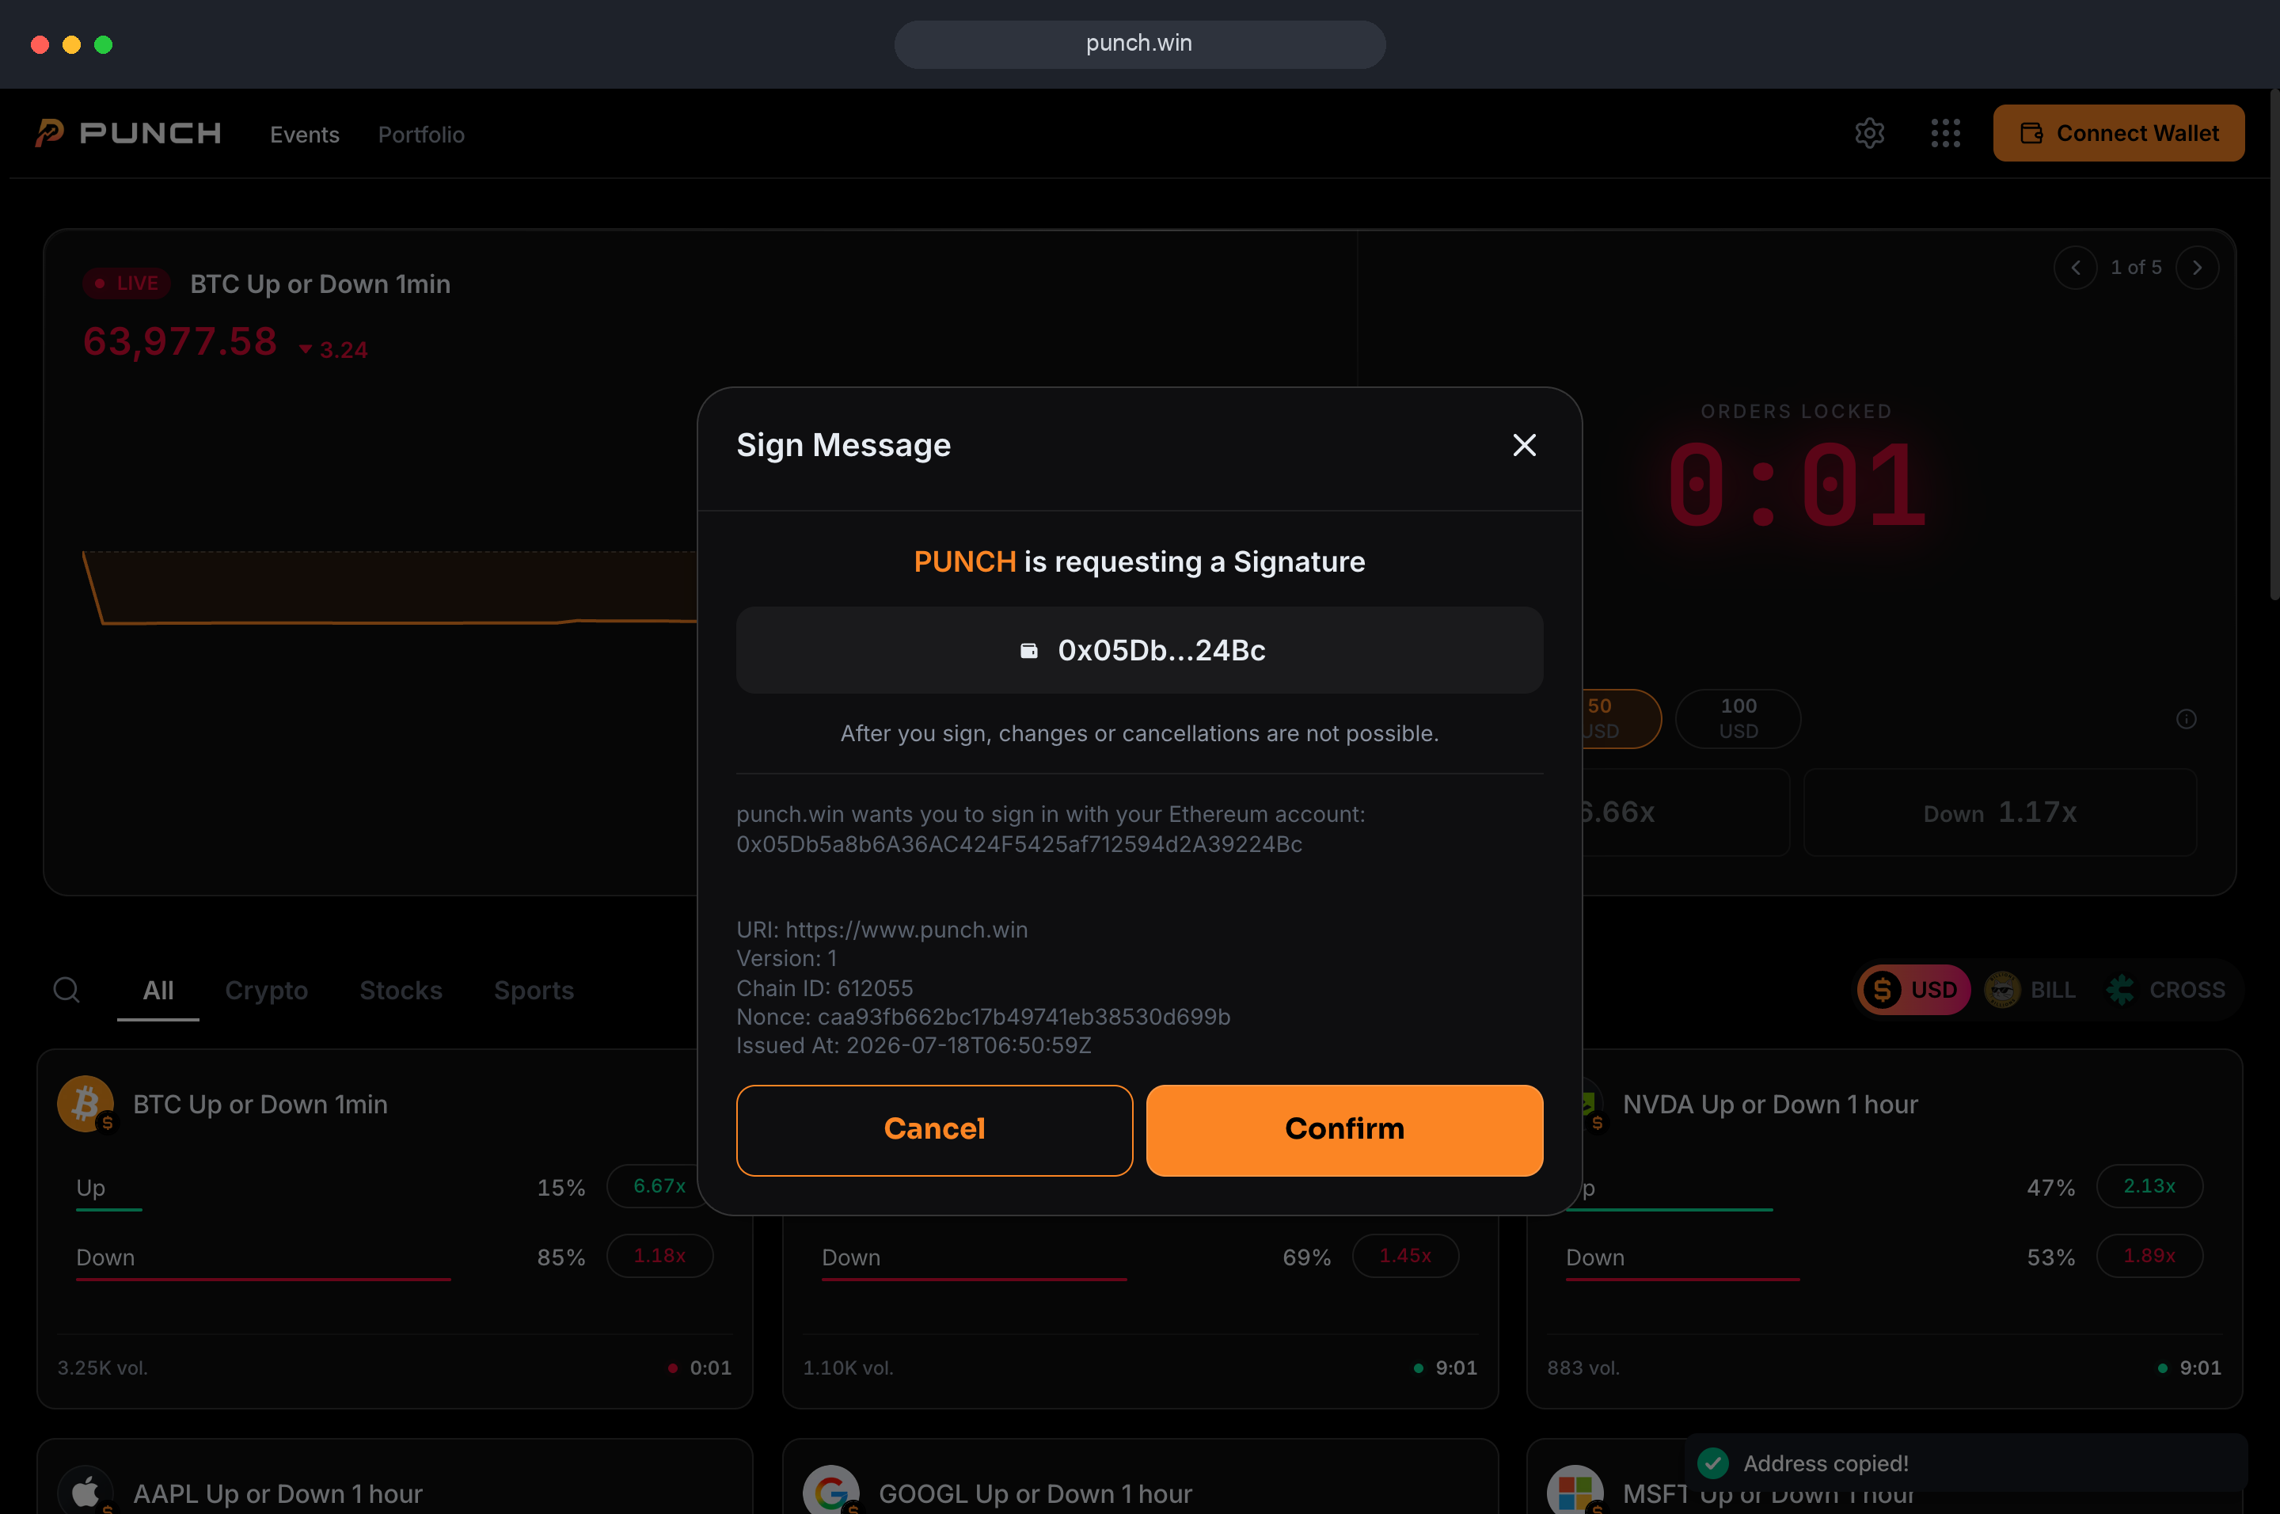
Task: Select the USD currency toggle
Action: coord(1913,990)
